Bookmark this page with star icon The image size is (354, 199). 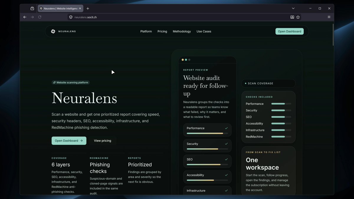tap(298, 17)
